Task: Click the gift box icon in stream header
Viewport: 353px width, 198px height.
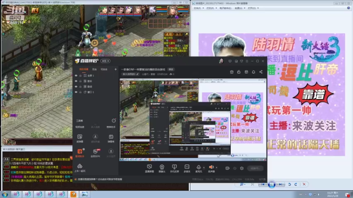Action: tap(232, 72)
